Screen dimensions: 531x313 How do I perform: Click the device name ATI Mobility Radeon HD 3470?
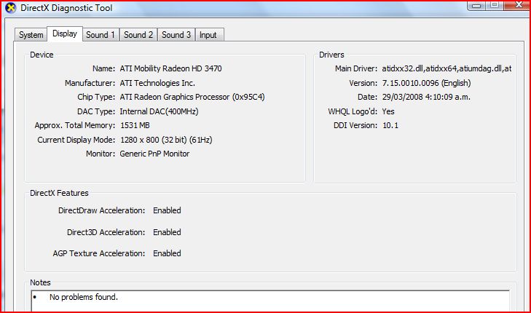(x=170, y=68)
